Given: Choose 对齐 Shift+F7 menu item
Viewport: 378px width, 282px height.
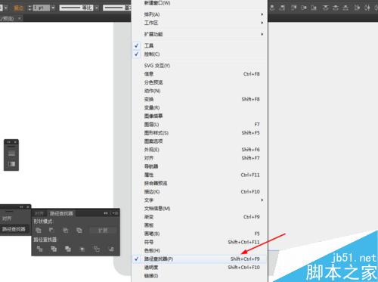Looking at the screenshot, I should [x=200, y=158].
